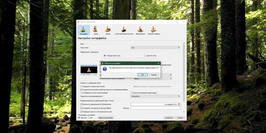Click the Фильтр text input field
The height and width of the screenshot is (133, 266).
coord(155,108)
